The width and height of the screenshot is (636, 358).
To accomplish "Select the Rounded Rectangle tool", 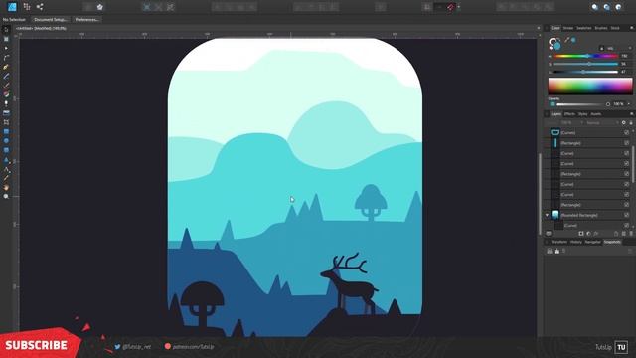I will click(6, 150).
